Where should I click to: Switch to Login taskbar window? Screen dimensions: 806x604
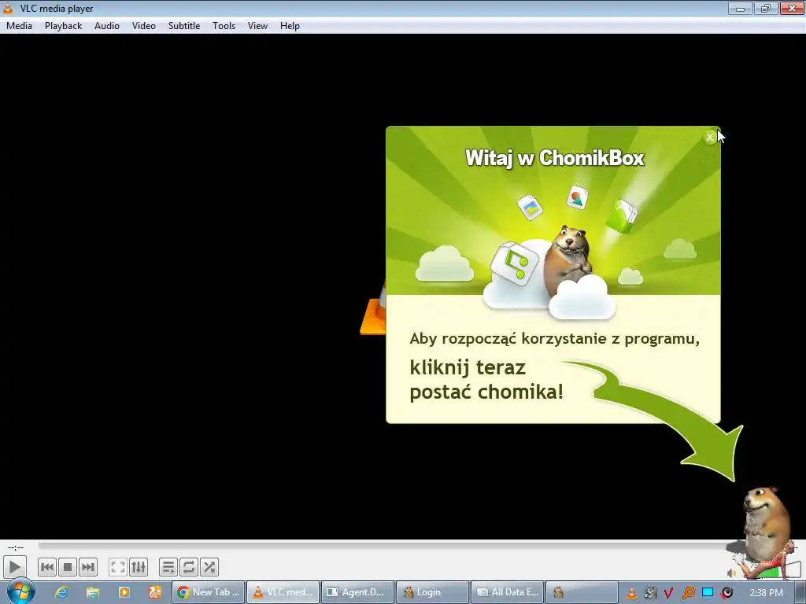tap(432, 592)
